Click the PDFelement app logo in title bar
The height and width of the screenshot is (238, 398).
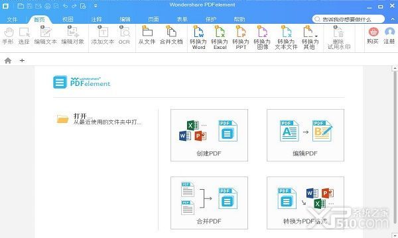pos(5,6)
